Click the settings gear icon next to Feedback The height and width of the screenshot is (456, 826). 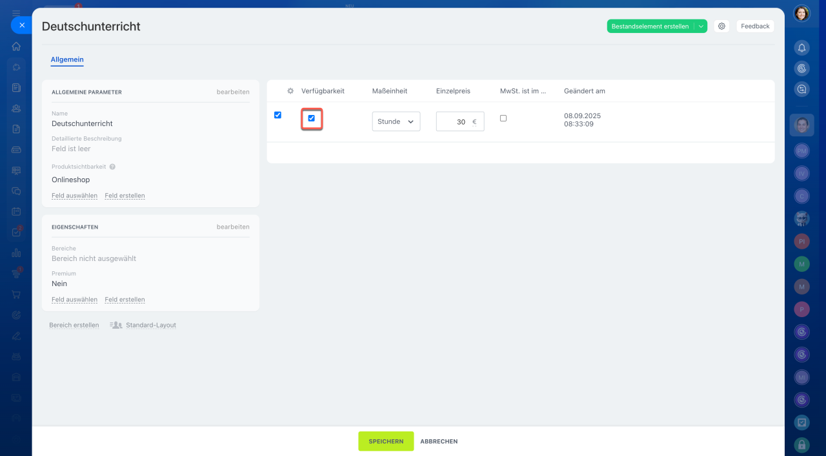tap(721, 26)
